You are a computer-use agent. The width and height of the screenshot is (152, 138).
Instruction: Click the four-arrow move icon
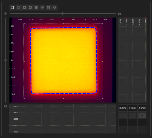(6, 14)
